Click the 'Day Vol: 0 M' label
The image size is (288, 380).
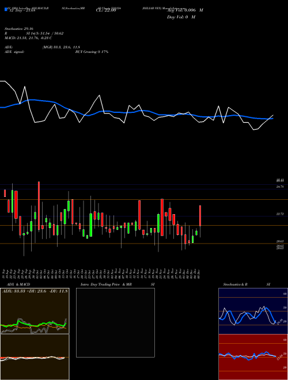pos(181,17)
